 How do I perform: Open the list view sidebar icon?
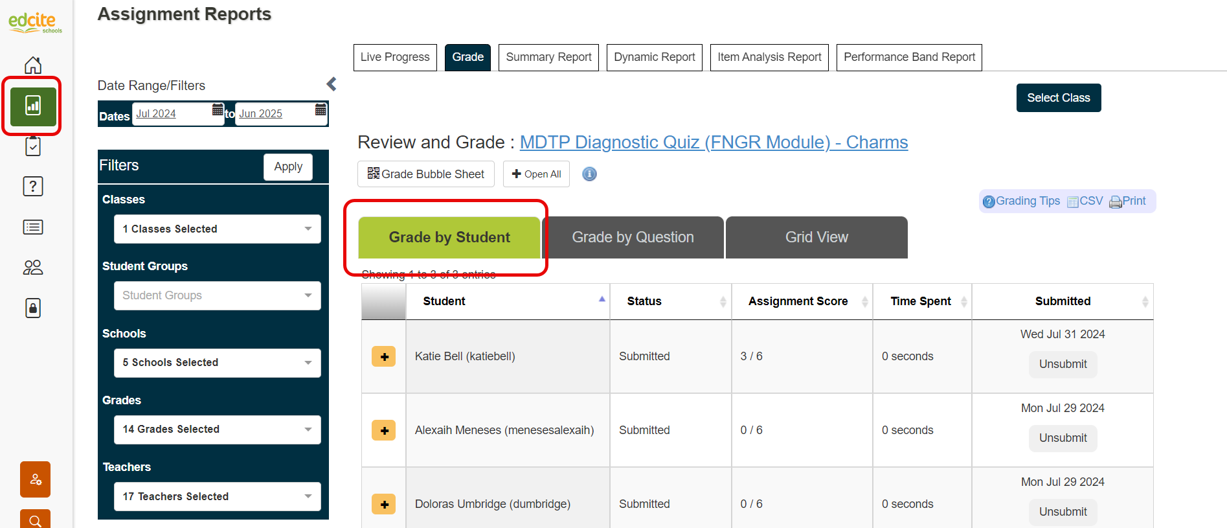[x=33, y=227]
